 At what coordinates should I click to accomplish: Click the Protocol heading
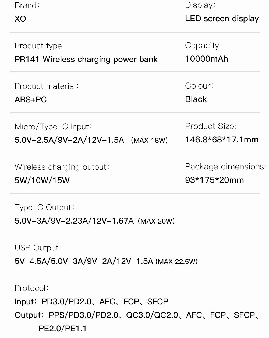32,288
